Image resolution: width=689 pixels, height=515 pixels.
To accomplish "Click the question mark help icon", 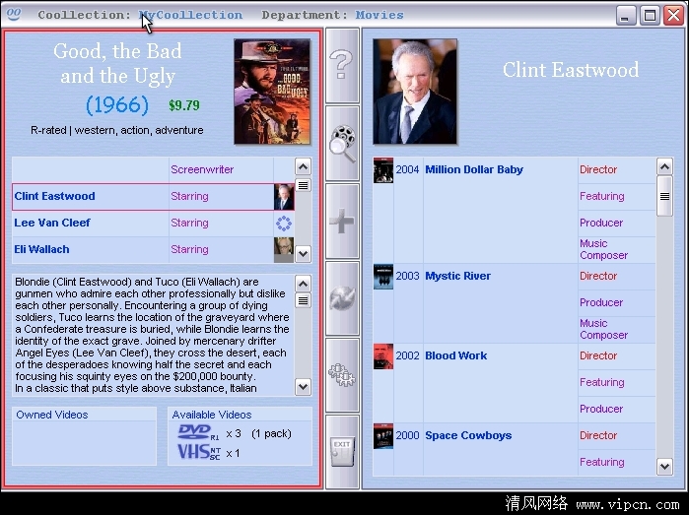I will (341, 65).
